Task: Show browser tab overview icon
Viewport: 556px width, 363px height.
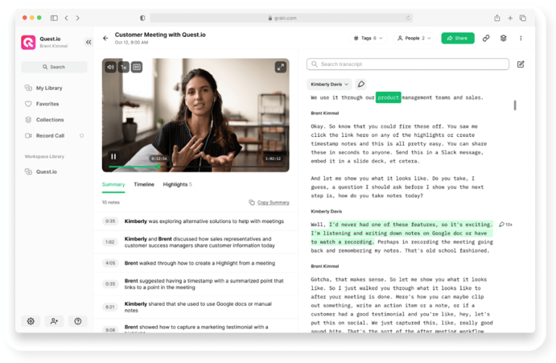Action: (523, 17)
